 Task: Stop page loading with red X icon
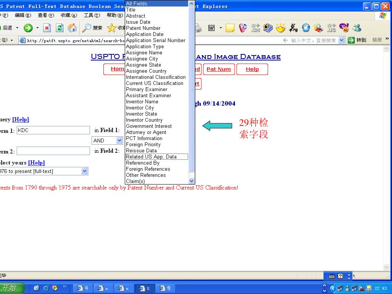(47, 28)
